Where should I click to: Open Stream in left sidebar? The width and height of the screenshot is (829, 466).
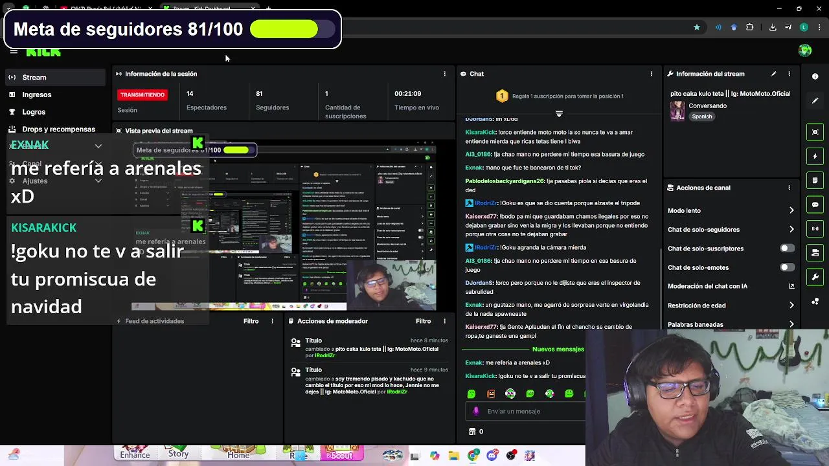click(54, 77)
